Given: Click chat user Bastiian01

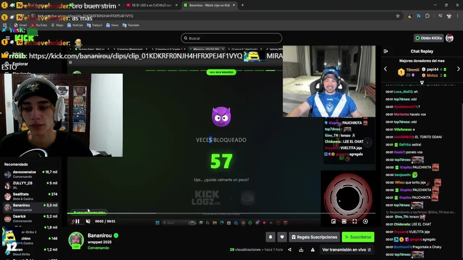Looking at the screenshot, I should coord(403,247).
